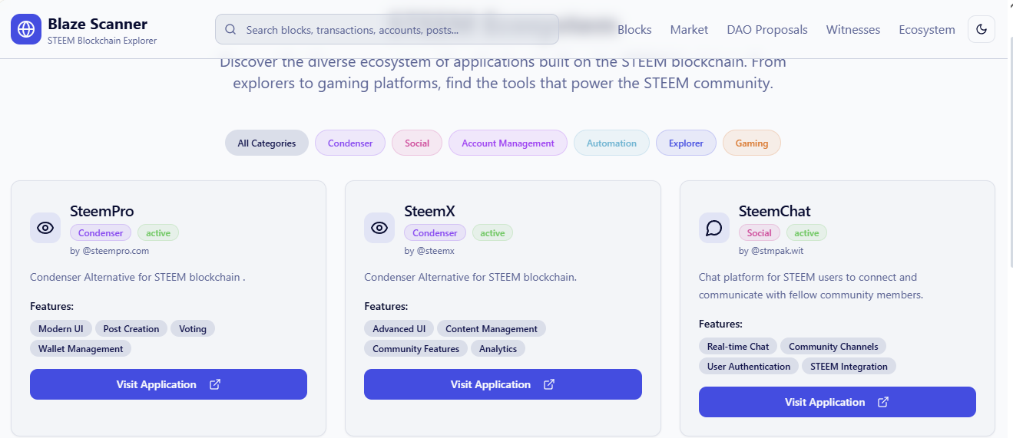Filter by Gaming category
This screenshot has height=438, width=1013.
coord(751,143)
